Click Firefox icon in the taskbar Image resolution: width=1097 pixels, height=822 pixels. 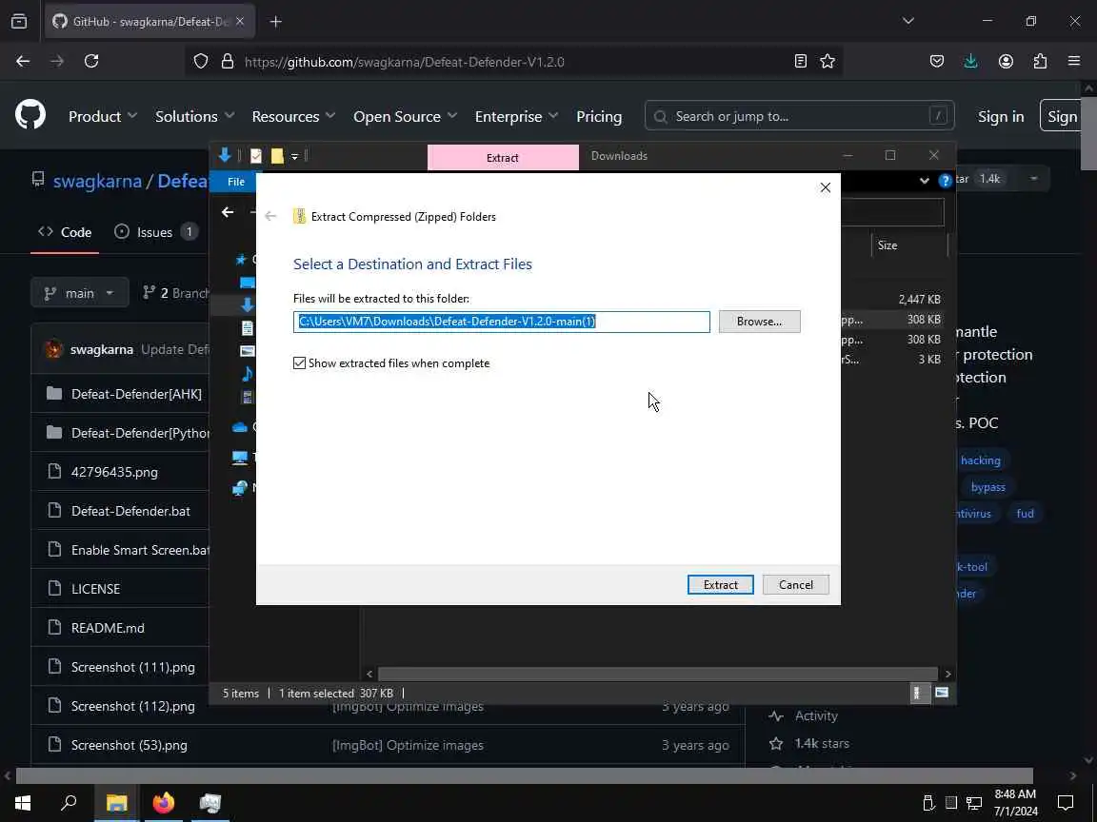163,802
